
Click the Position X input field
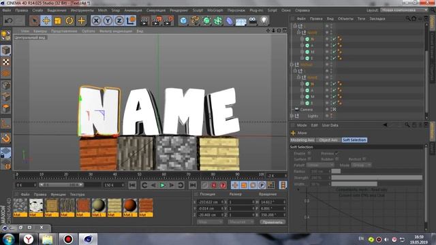click(x=210, y=202)
